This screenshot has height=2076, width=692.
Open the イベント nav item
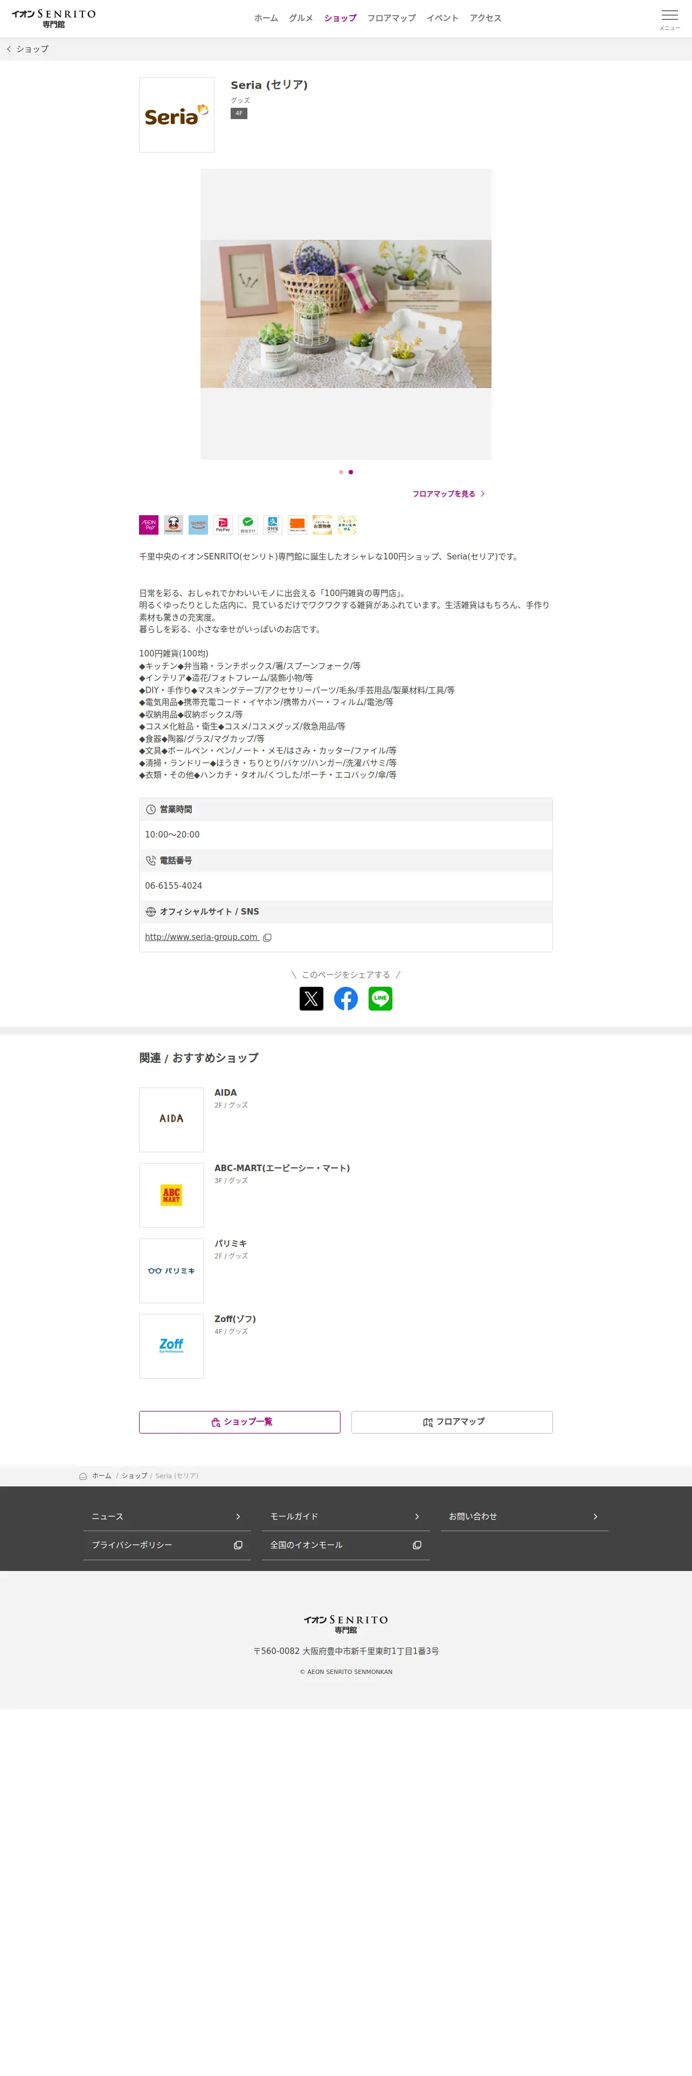coord(442,18)
